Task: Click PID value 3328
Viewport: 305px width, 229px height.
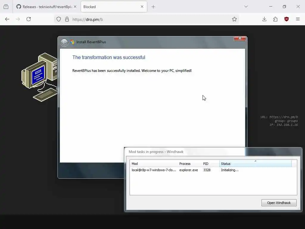Action: [207, 170]
